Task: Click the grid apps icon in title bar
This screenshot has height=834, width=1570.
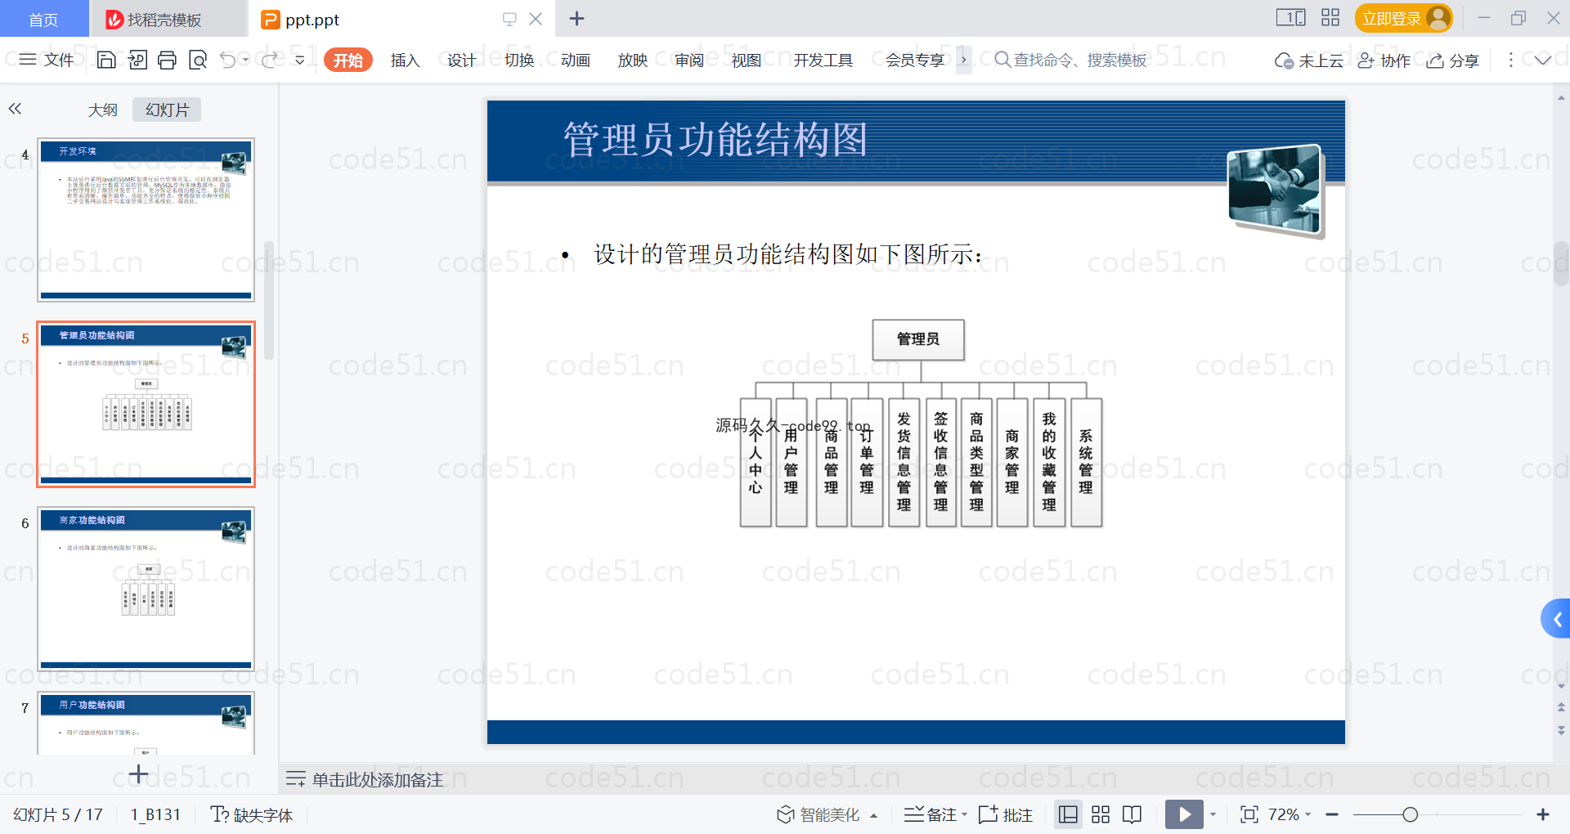Action: coord(1330,18)
